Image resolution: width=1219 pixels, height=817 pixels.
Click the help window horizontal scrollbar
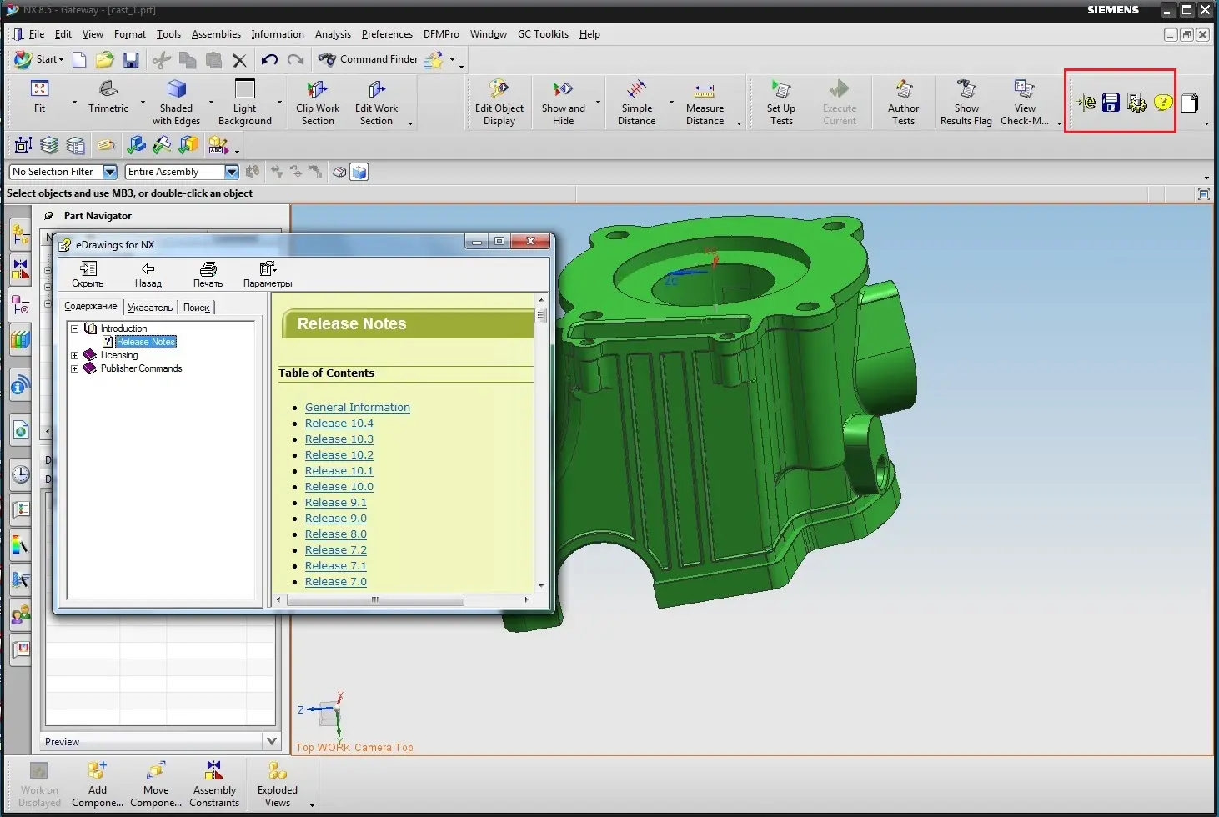click(x=375, y=599)
